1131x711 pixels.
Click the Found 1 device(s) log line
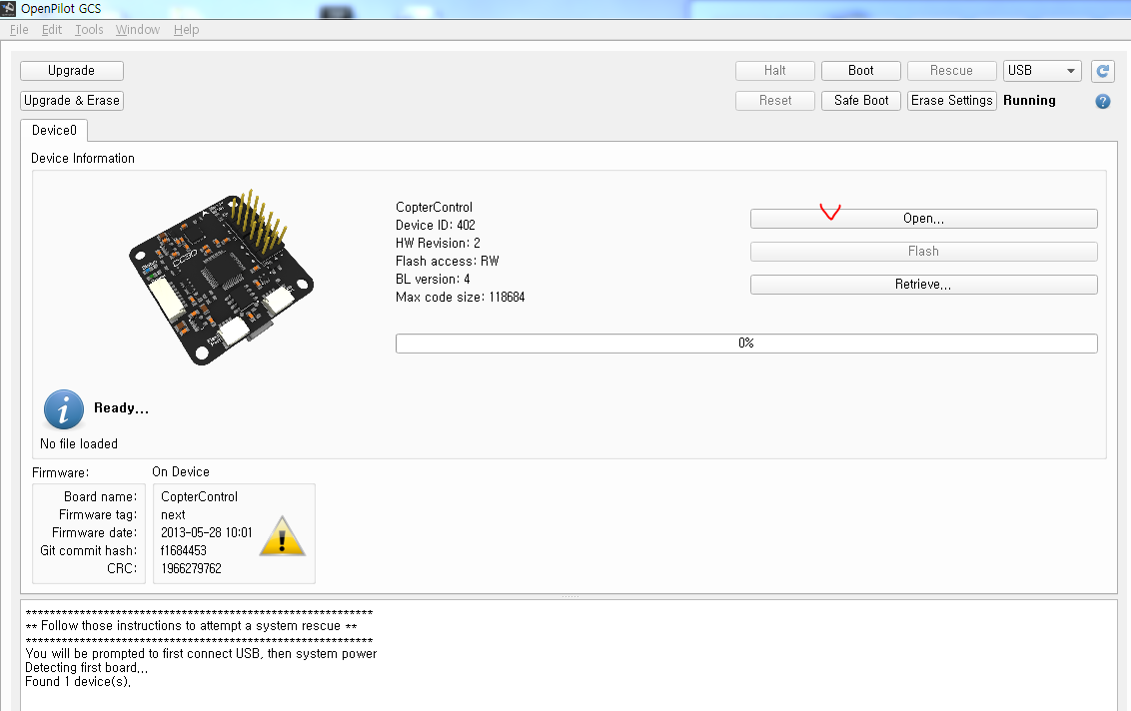[78, 681]
